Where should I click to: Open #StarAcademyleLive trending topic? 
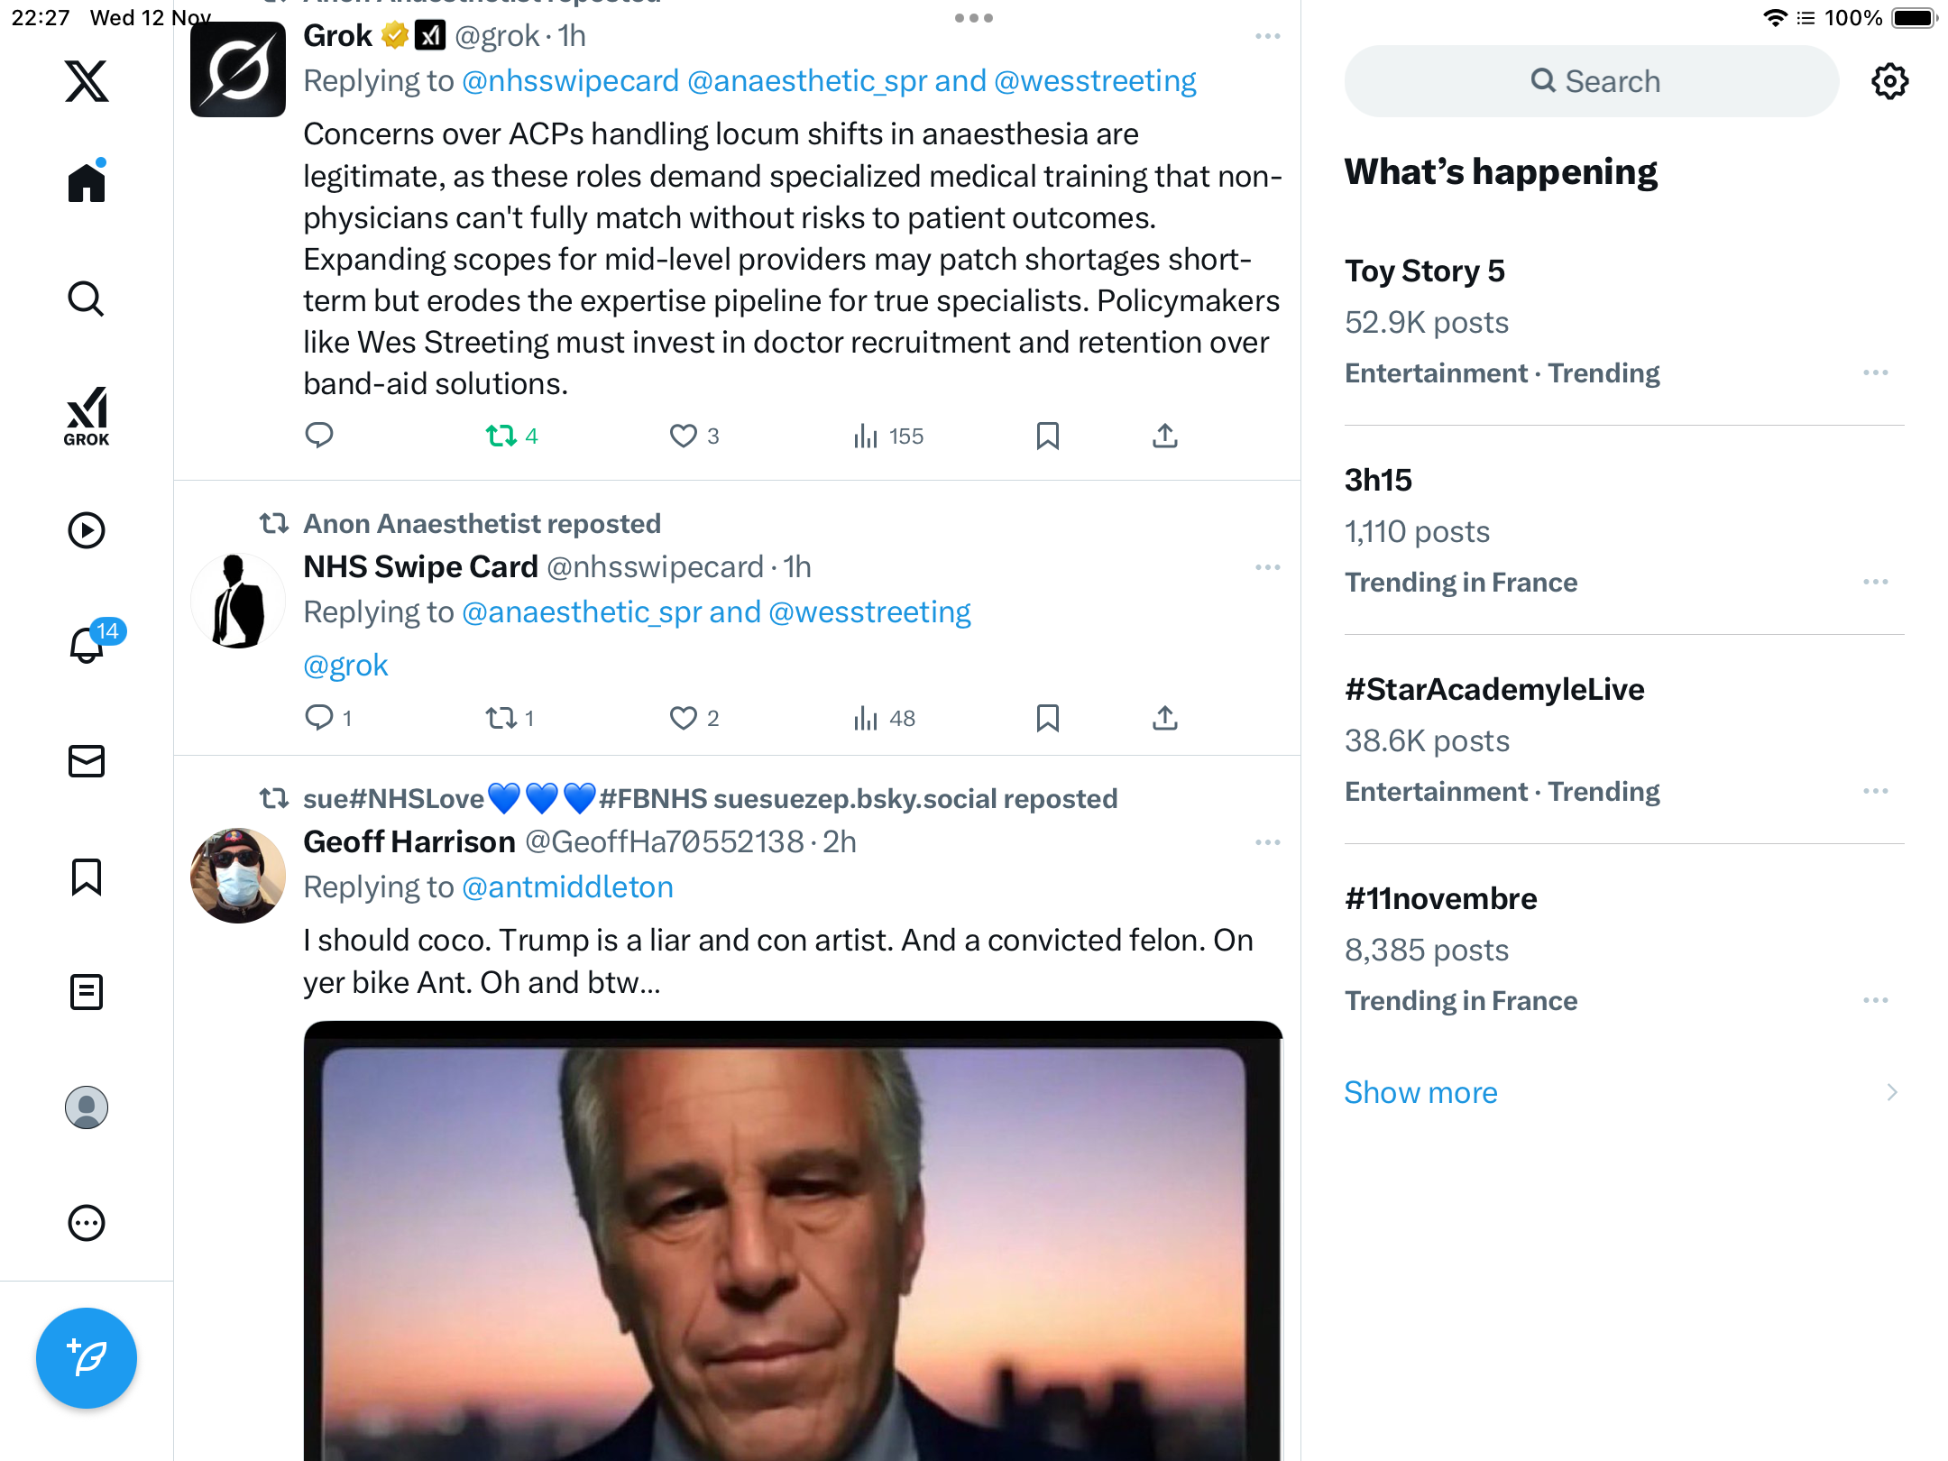pos(1493,689)
